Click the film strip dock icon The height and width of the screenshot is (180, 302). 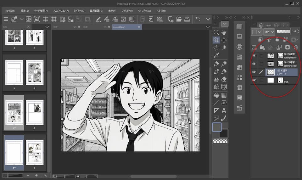(x=239, y=98)
